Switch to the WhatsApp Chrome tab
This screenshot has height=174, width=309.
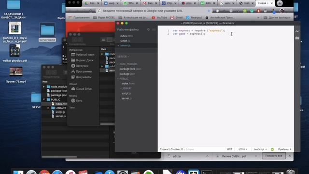[131, 3]
